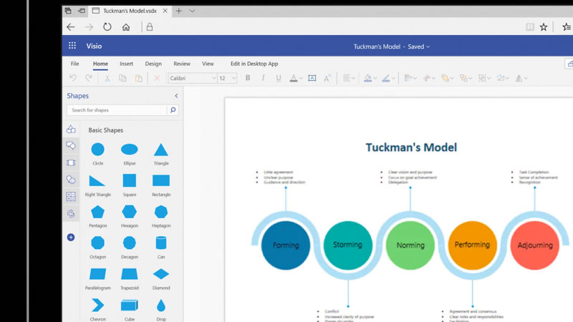Cut selection with the scissors icon
The image size is (573, 322).
pos(107,78)
